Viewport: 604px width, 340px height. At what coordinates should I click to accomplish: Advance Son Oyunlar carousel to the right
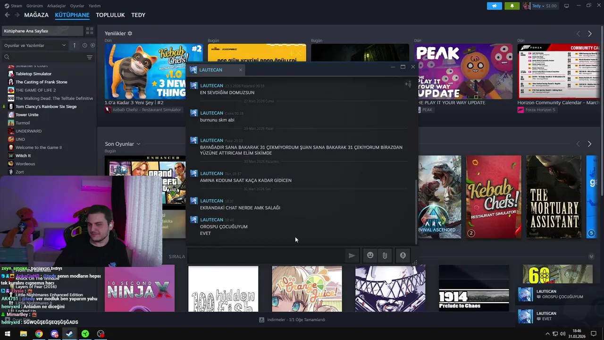(590, 144)
